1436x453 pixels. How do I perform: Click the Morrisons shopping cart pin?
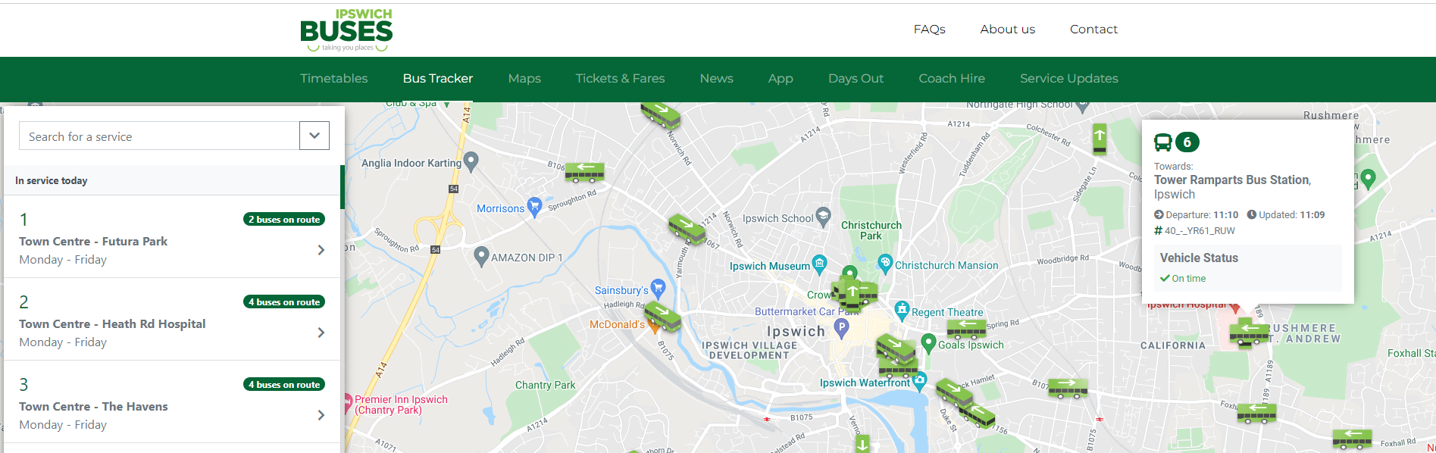[x=534, y=207]
